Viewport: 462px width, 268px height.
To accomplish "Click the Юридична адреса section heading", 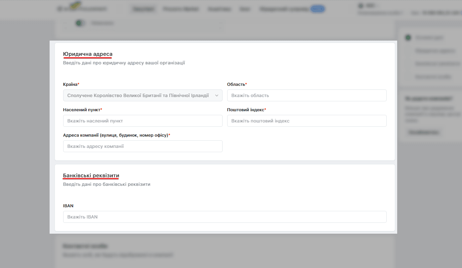I will pyautogui.click(x=88, y=54).
